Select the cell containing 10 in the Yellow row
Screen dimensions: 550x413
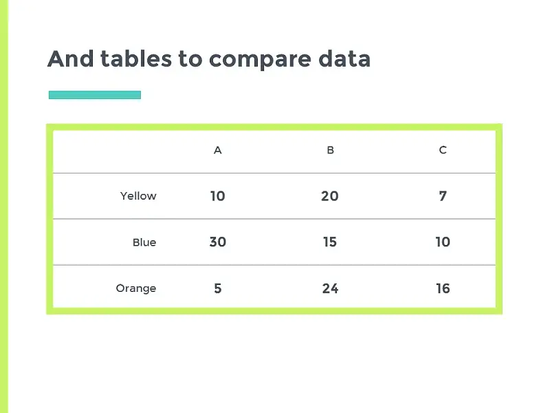coord(218,196)
